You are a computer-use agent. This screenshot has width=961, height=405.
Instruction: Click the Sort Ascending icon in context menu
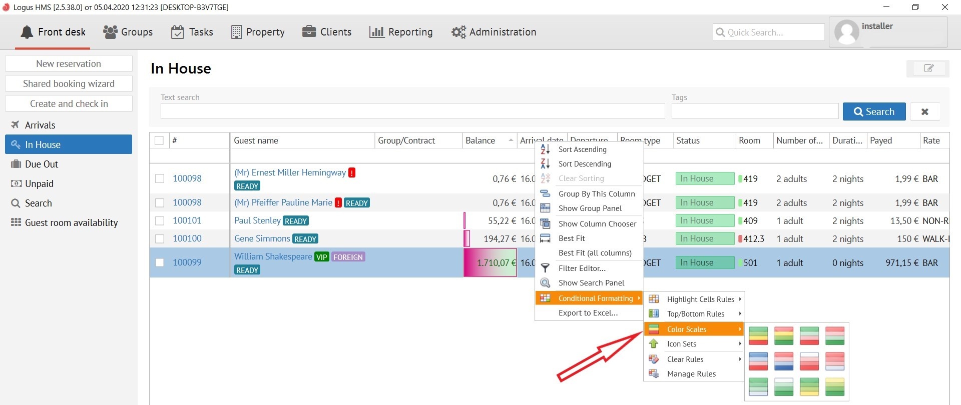tap(545, 149)
